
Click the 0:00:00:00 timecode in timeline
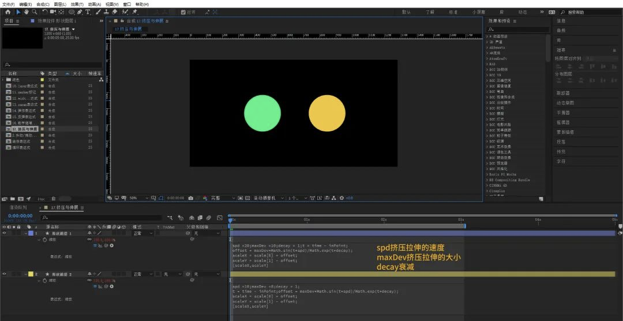(x=20, y=216)
